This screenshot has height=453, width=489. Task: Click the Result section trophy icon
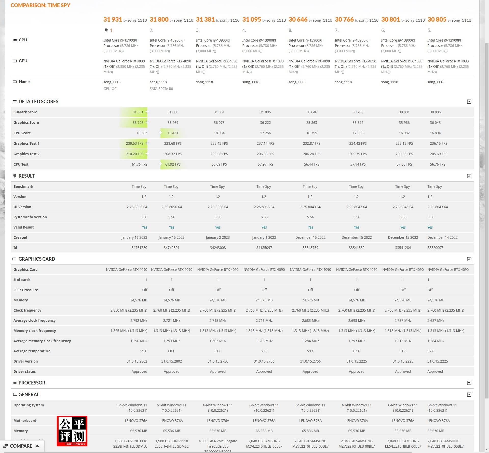pos(15,176)
